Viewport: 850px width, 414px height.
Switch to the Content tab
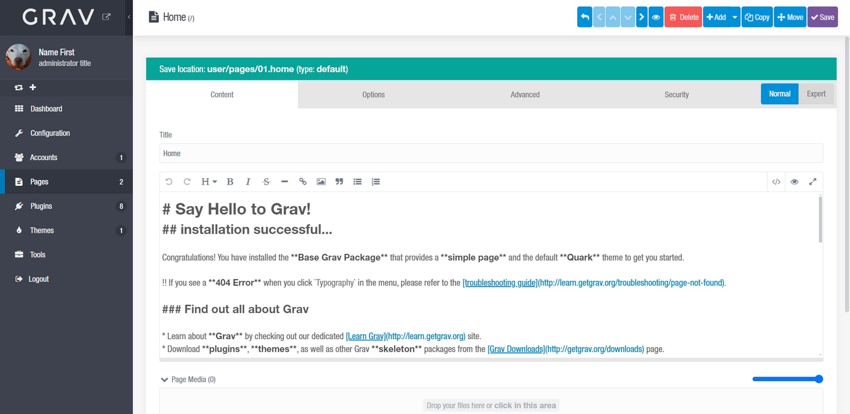click(x=222, y=95)
